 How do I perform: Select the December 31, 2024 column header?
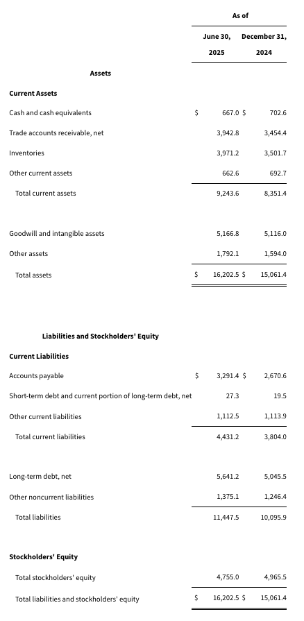point(264,44)
